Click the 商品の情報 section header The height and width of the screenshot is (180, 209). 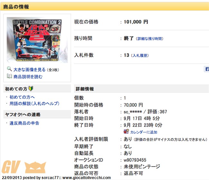pyautogui.click(x=16, y=7)
